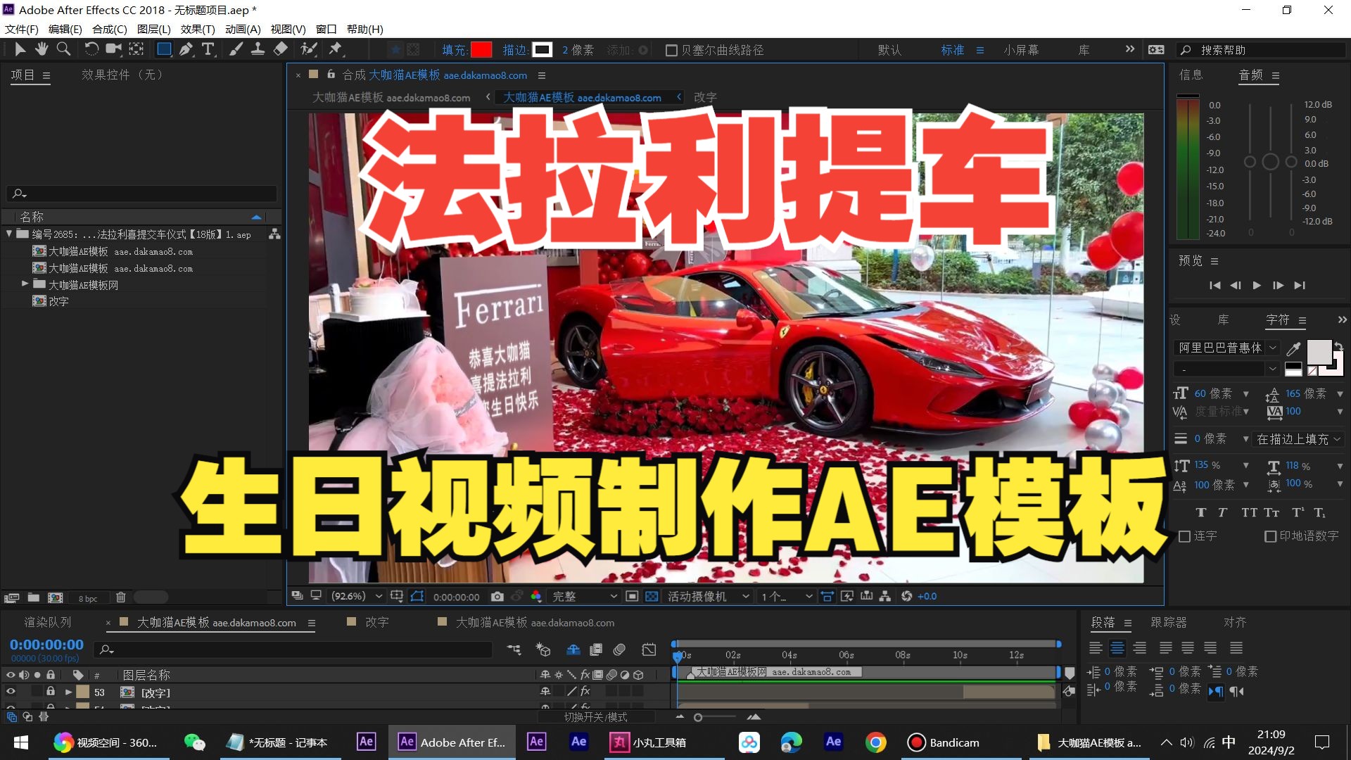
Task: Switch to the 标准 workspace
Action: point(952,50)
